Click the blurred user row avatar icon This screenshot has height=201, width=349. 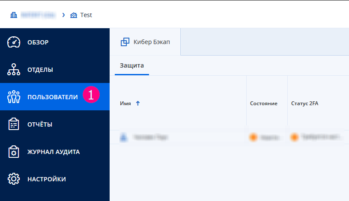click(x=124, y=137)
